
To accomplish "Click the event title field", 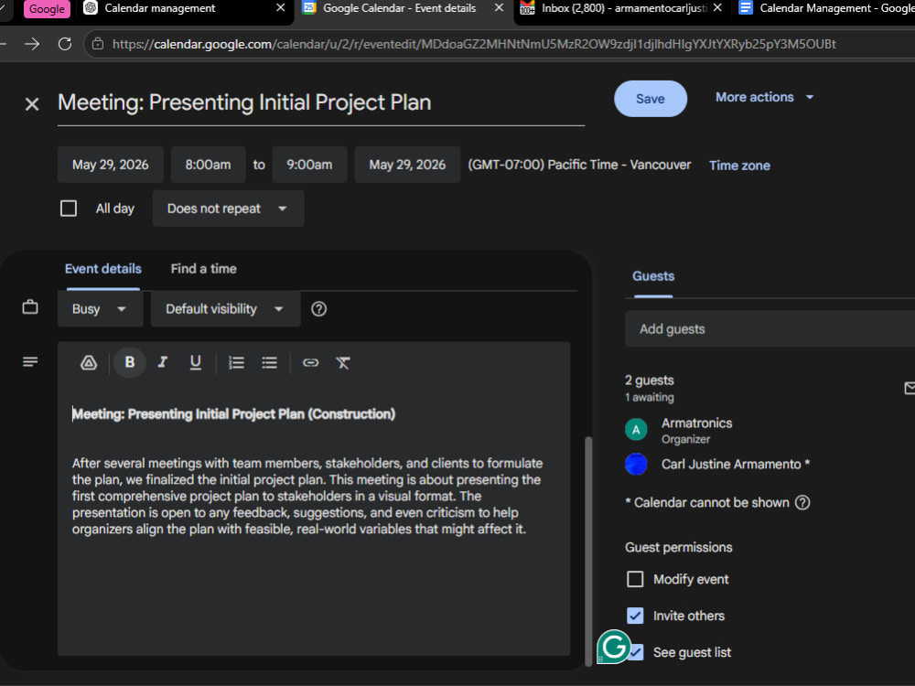I will click(321, 102).
